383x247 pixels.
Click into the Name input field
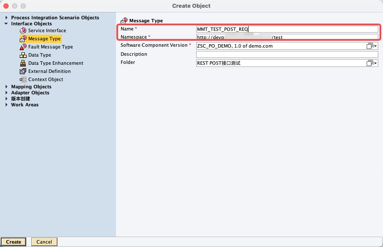tap(287, 29)
